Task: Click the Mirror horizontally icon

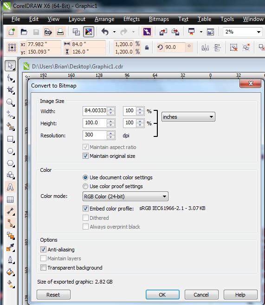Action: click(205, 47)
